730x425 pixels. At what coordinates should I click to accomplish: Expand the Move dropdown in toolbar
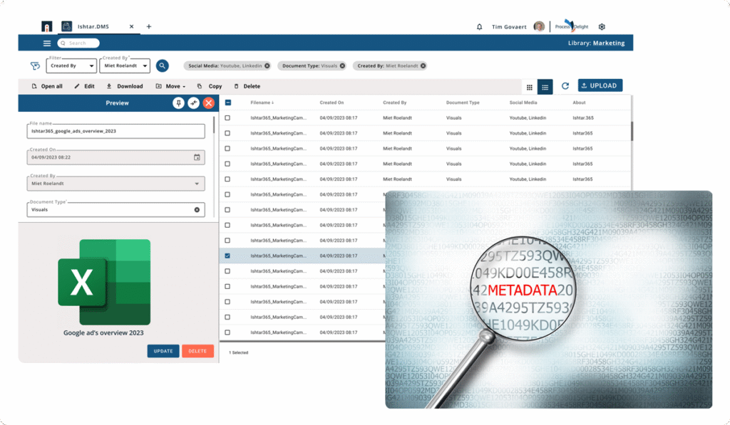click(171, 86)
